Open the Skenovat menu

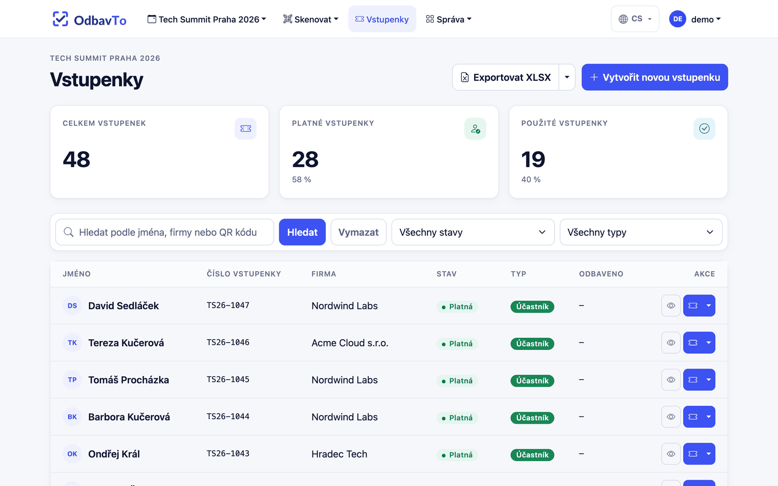[x=311, y=19]
